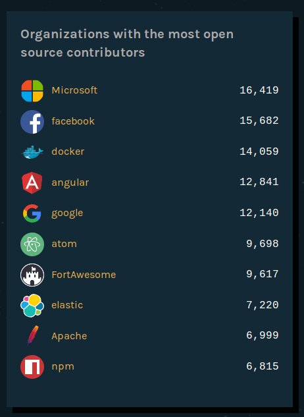Visit the google organization link

pos(67,213)
